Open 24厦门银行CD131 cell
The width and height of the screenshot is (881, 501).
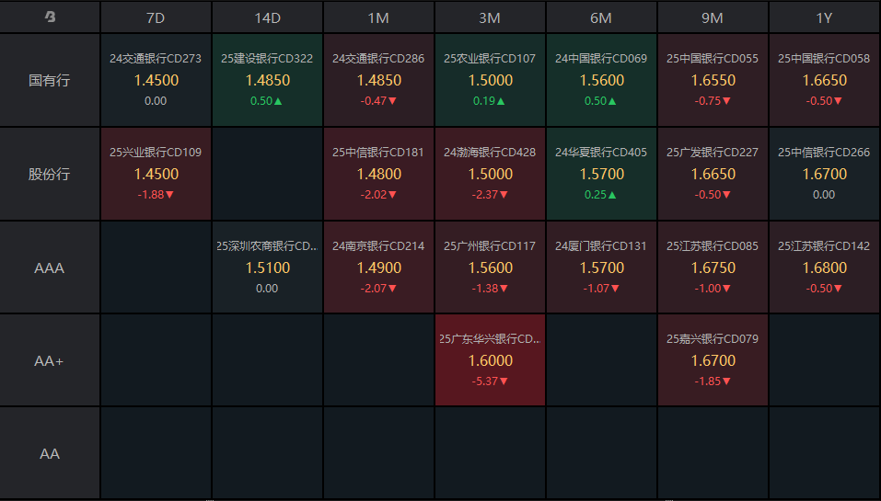point(601,268)
